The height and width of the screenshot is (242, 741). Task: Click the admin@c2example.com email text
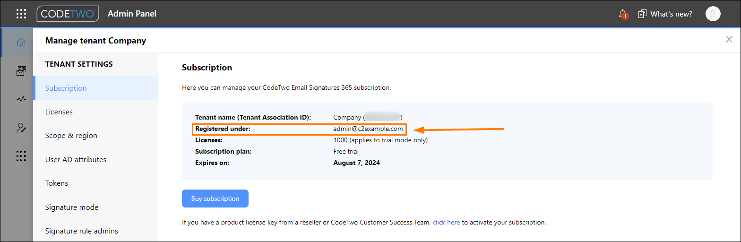[368, 129]
